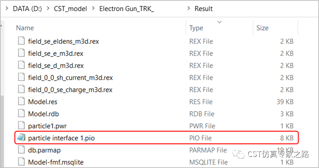Select the Model.rdb file icon

pyautogui.click(x=22, y=113)
